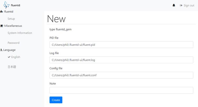Image resolution: width=198 pixels, height=107 pixels.
Task: Focus the PID file input field
Action: pos(121,45)
